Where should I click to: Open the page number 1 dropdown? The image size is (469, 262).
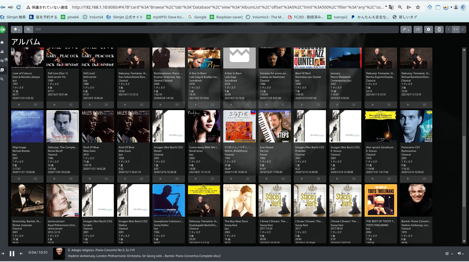[456, 29]
